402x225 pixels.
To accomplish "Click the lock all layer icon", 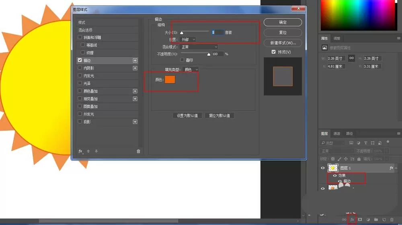I will pos(359,159).
